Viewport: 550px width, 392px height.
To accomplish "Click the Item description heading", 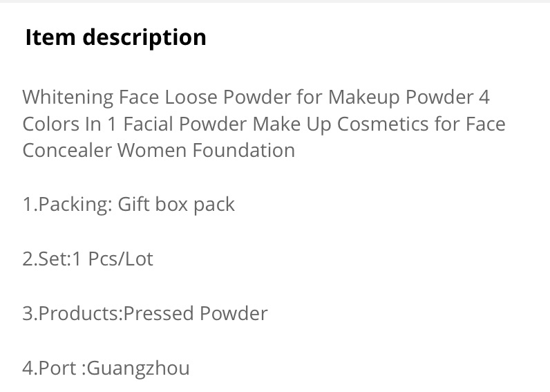I will (x=116, y=37).
